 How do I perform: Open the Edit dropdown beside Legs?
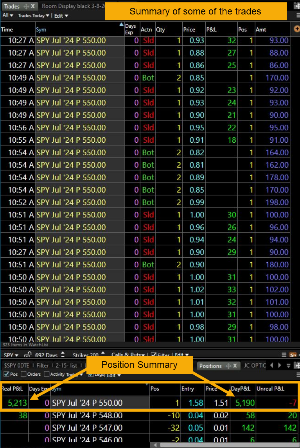(x=114, y=375)
